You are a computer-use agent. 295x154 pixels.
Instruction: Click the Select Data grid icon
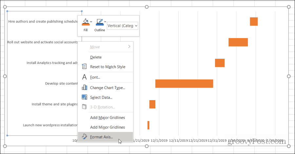[x=84, y=97]
